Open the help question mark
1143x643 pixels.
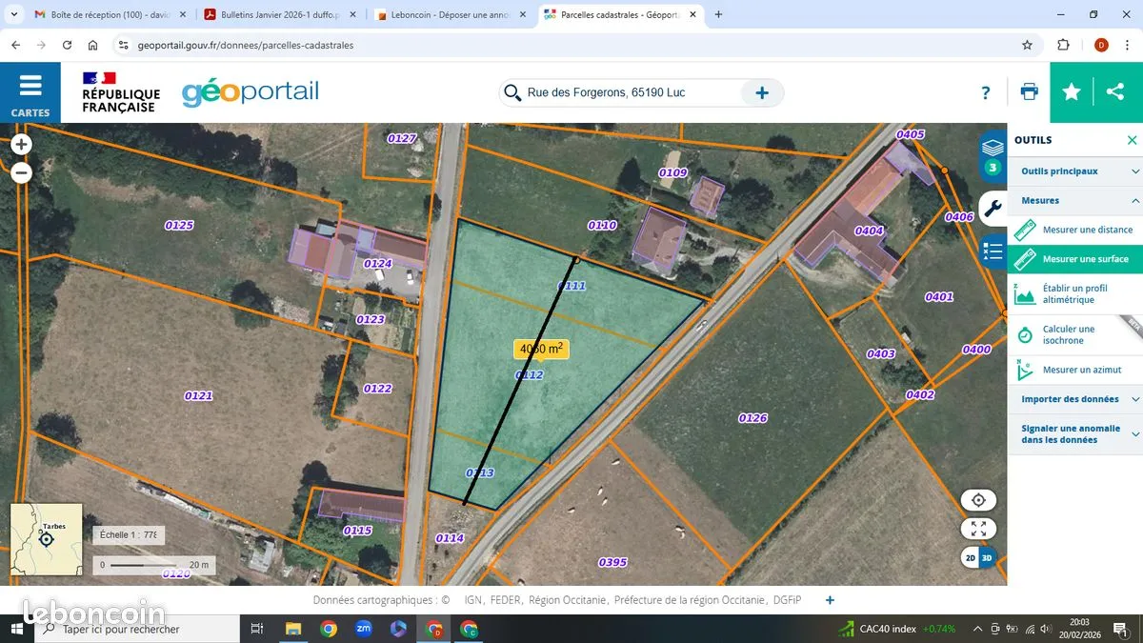[x=986, y=92]
